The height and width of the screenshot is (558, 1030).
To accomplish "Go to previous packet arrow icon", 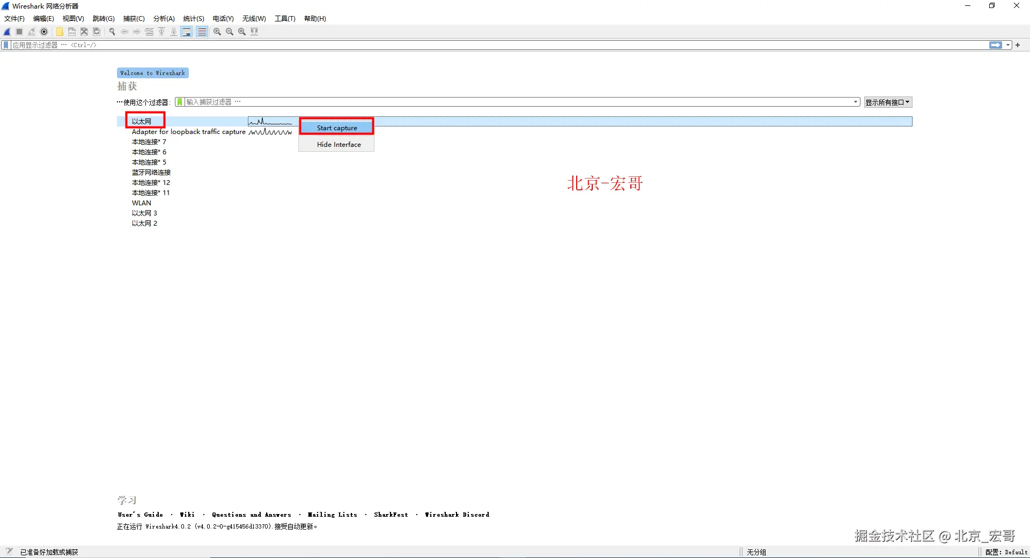I will [x=124, y=32].
